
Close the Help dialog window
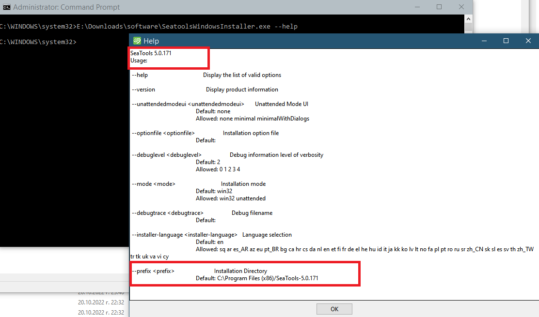pyautogui.click(x=528, y=41)
